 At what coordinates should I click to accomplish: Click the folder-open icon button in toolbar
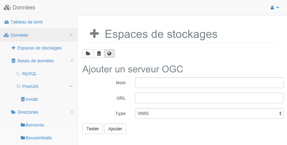tap(88, 54)
